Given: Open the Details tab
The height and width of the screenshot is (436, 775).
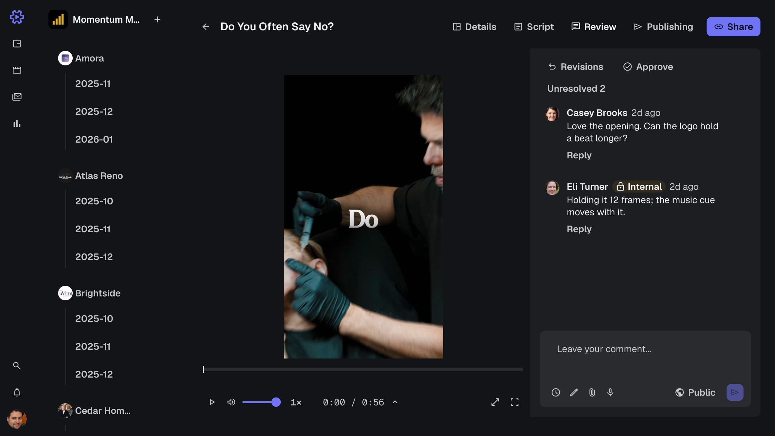Looking at the screenshot, I should 474,27.
